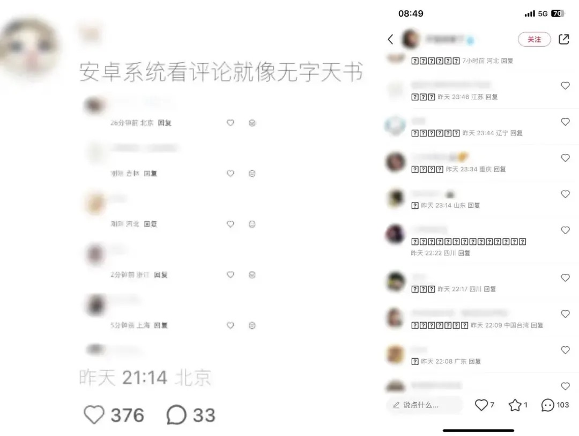
Task: Tap the heart beside the 昨天 22:22 四川 comment
Action: pyautogui.click(x=566, y=230)
